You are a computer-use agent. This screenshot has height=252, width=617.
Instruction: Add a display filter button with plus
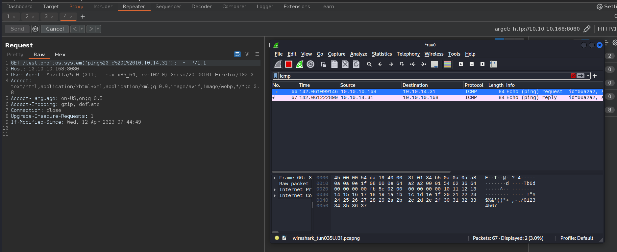pos(595,76)
